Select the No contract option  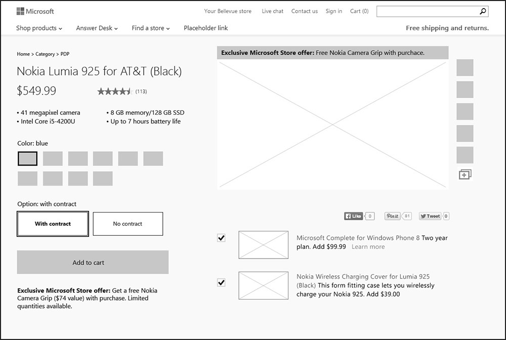(x=128, y=224)
